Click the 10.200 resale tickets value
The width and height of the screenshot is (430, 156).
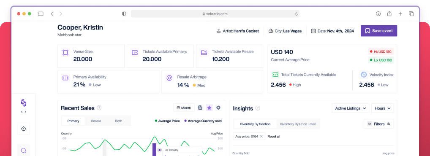point(220,59)
